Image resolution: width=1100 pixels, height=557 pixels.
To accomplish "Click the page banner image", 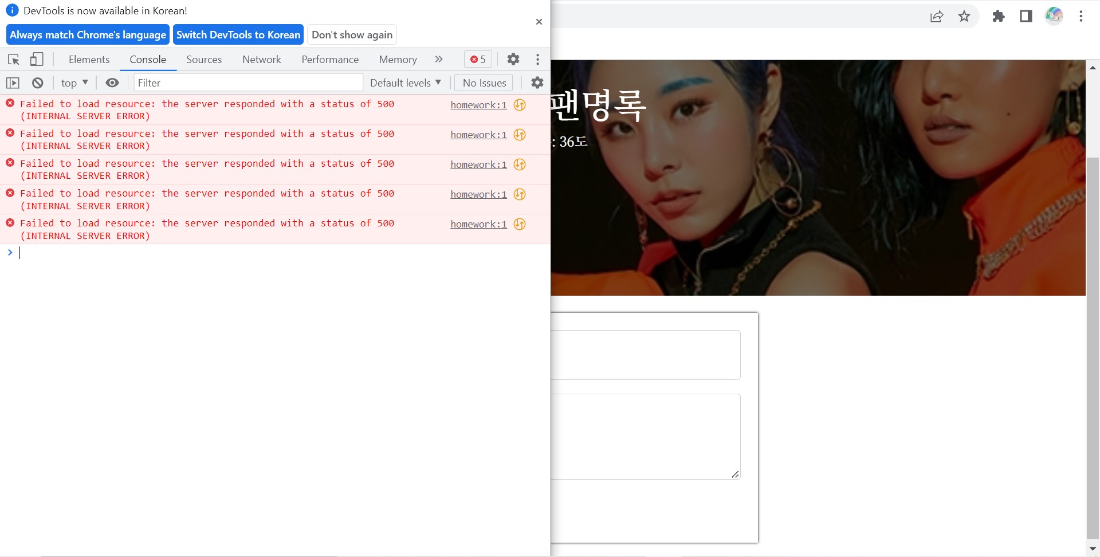I will coord(818,178).
